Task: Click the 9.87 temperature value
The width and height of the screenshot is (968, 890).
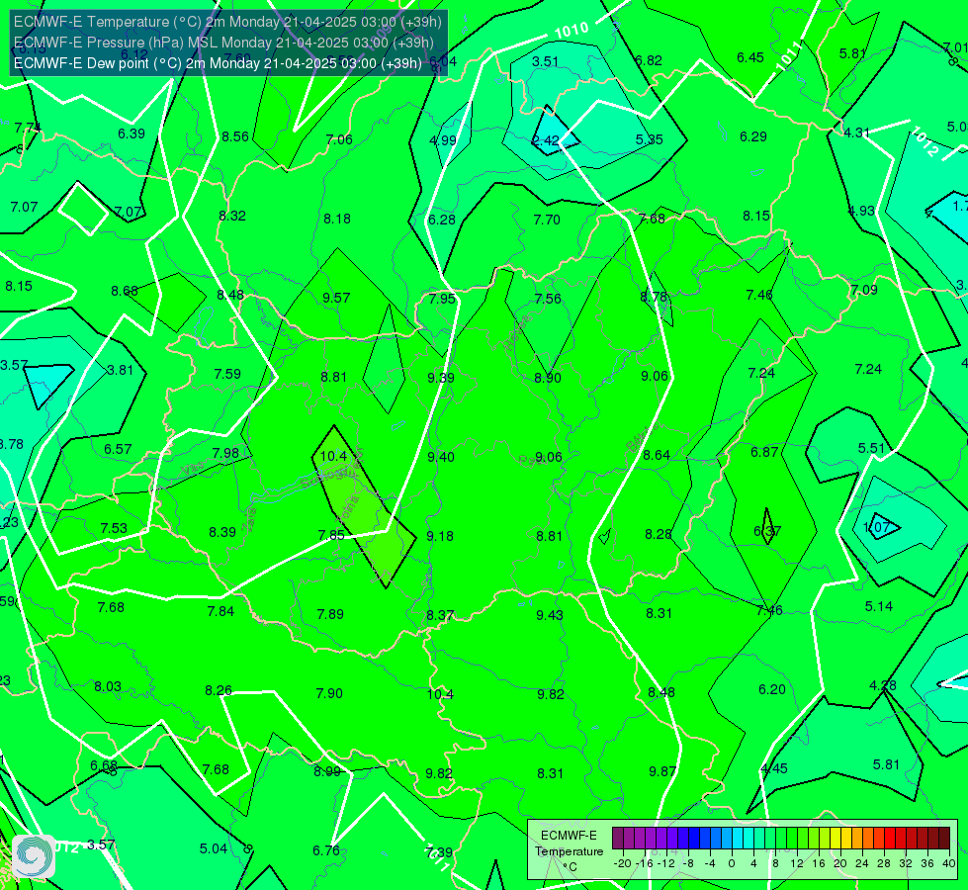Action: (x=662, y=771)
